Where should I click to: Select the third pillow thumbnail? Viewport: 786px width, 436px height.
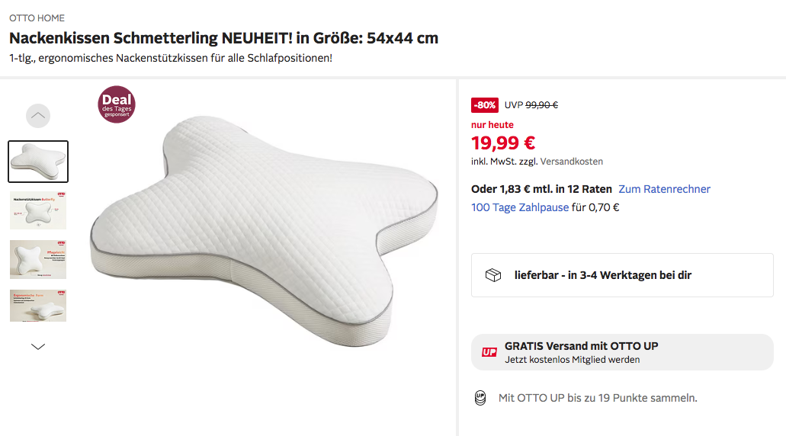click(x=38, y=259)
